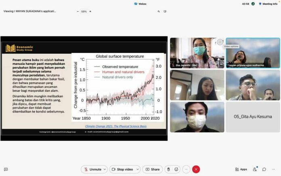
Task: Open the reactions emoji icon
Action: 176,169
